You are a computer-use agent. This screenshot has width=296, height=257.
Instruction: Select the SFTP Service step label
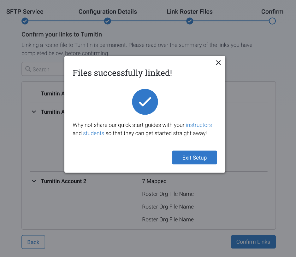(25, 12)
